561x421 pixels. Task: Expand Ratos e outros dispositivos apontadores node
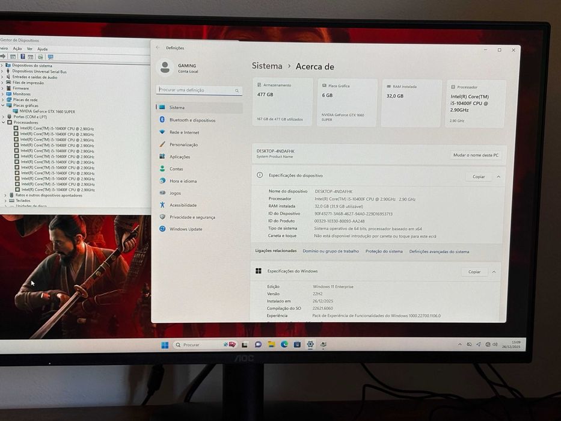[x=5, y=195]
